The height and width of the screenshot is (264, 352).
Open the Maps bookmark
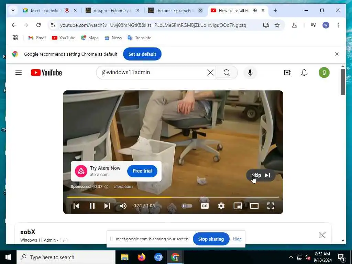pos(90,38)
